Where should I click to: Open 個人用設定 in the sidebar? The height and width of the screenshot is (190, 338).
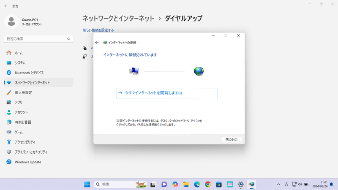38,92
